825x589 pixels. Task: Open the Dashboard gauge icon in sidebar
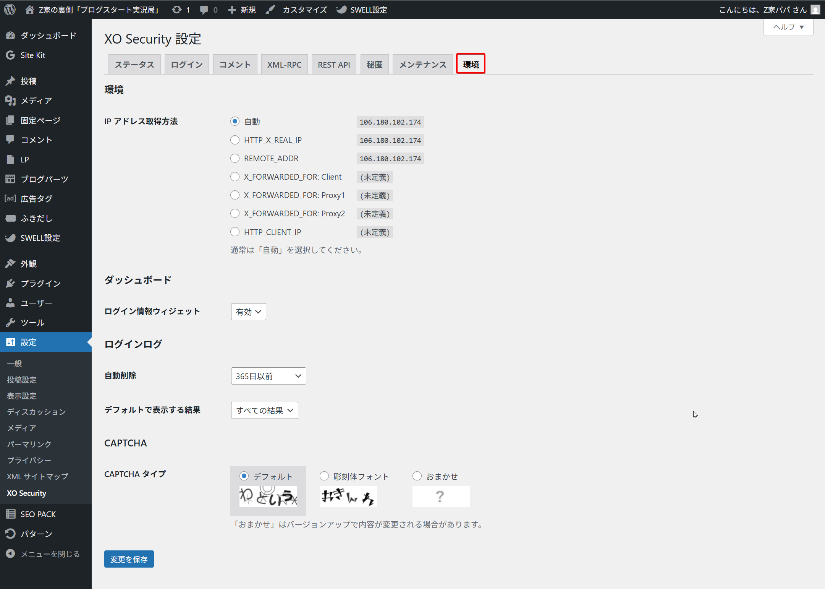(10, 36)
